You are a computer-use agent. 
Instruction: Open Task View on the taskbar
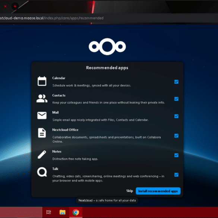pos(48,212)
